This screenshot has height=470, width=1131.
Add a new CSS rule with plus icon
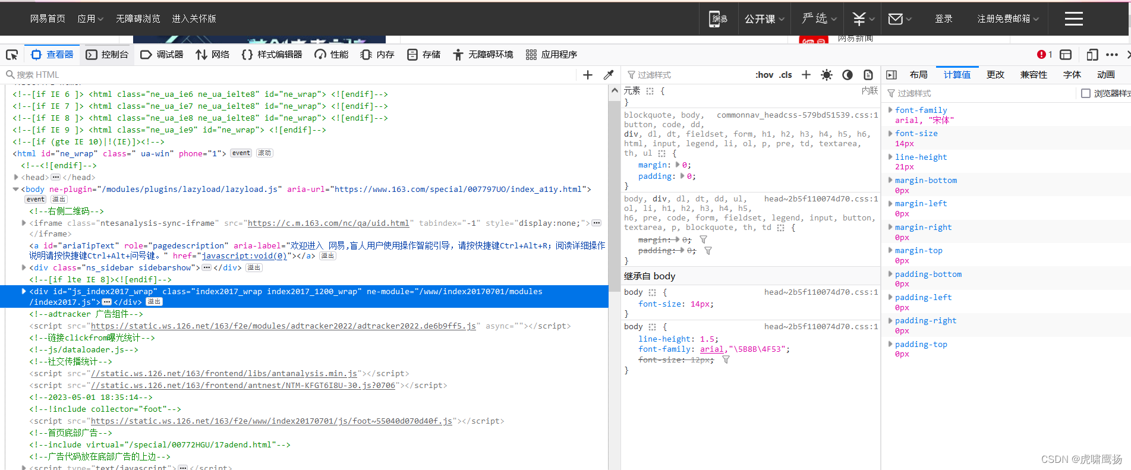(806, 75)
